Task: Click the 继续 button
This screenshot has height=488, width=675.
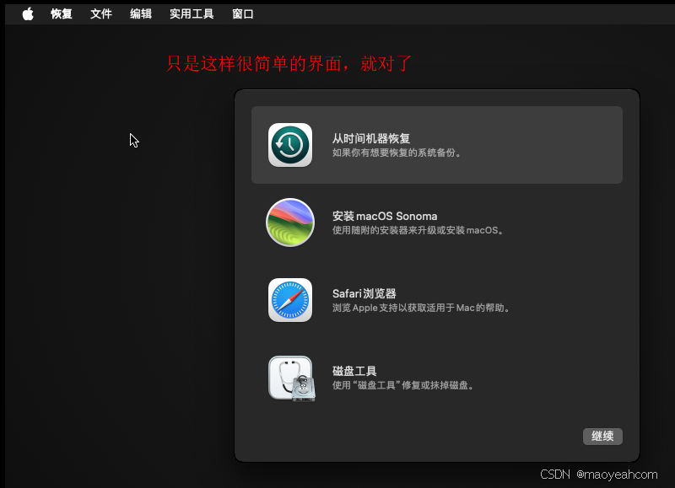Action: (x=602, y=436)
